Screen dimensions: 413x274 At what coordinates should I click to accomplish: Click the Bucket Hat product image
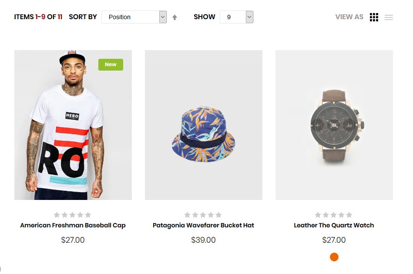click(x=203, y=125)
